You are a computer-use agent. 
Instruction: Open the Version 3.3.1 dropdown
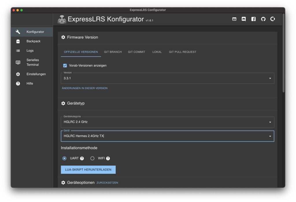(167, 78)
